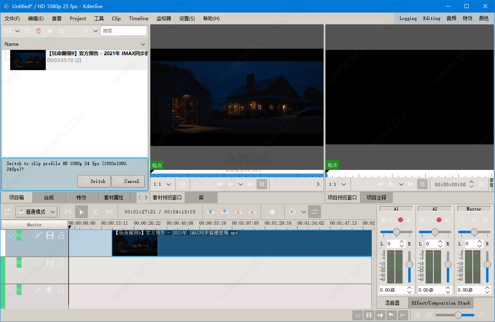This screenshot has width=495, height=322.
Task: Open the Timeline menu
Action: pyautogui.click(x=139, y=18)
